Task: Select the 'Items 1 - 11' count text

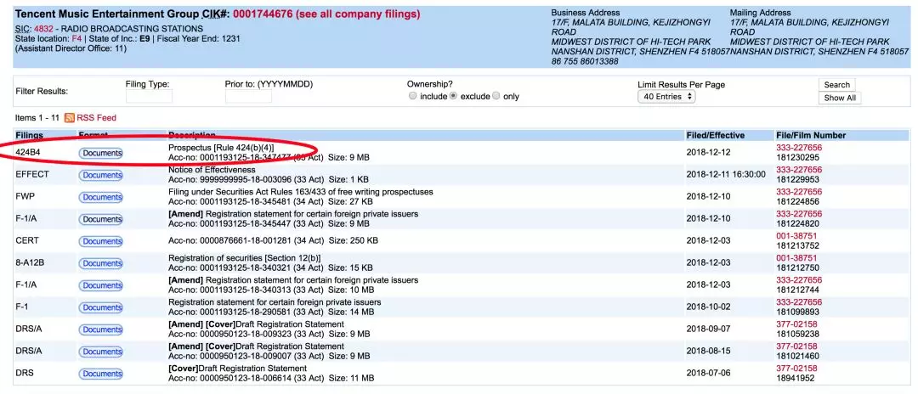Action: (x=37, y=118)
